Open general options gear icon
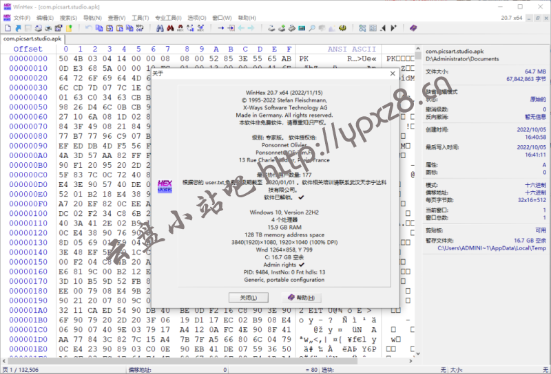 pos(342,28)
